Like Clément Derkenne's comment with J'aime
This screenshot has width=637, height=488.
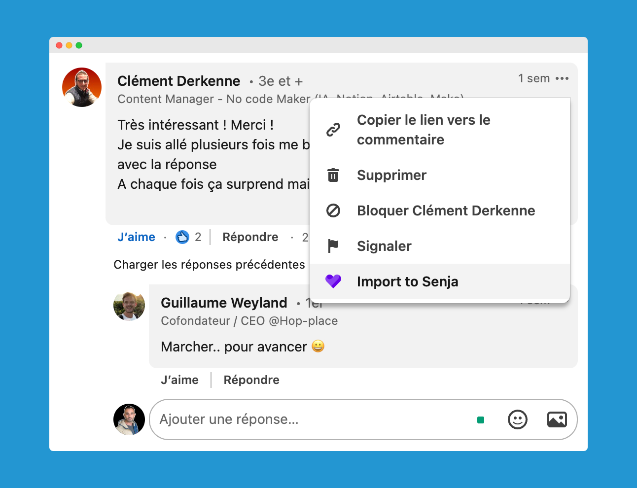click(136, 237)
